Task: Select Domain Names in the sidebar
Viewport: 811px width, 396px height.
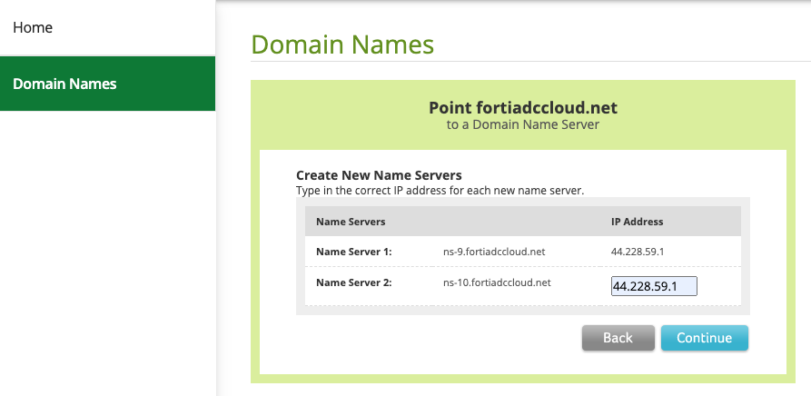Action: click(64, 84)
